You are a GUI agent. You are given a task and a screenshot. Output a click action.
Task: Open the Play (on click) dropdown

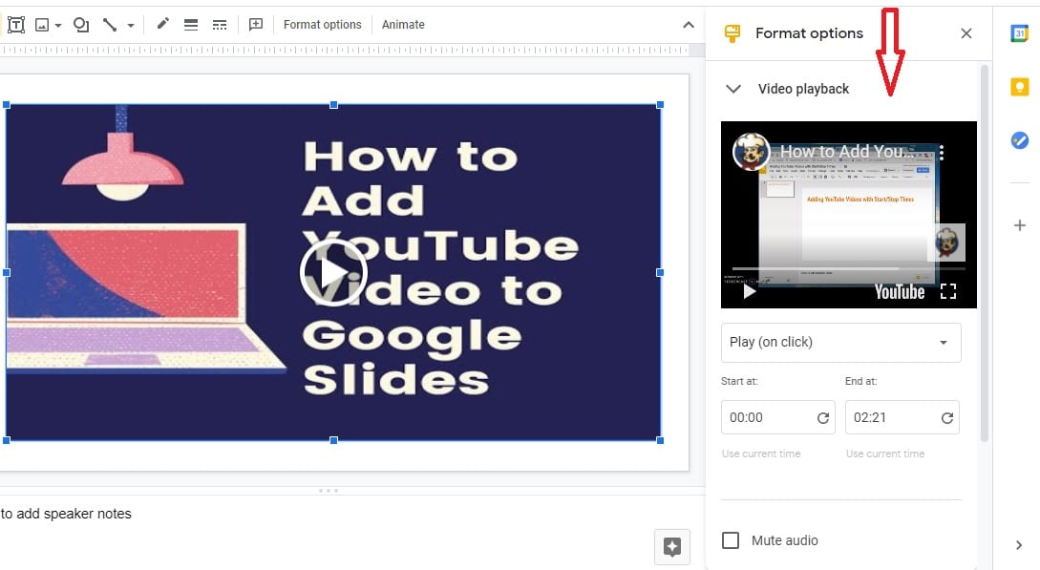tap(841, 343)
